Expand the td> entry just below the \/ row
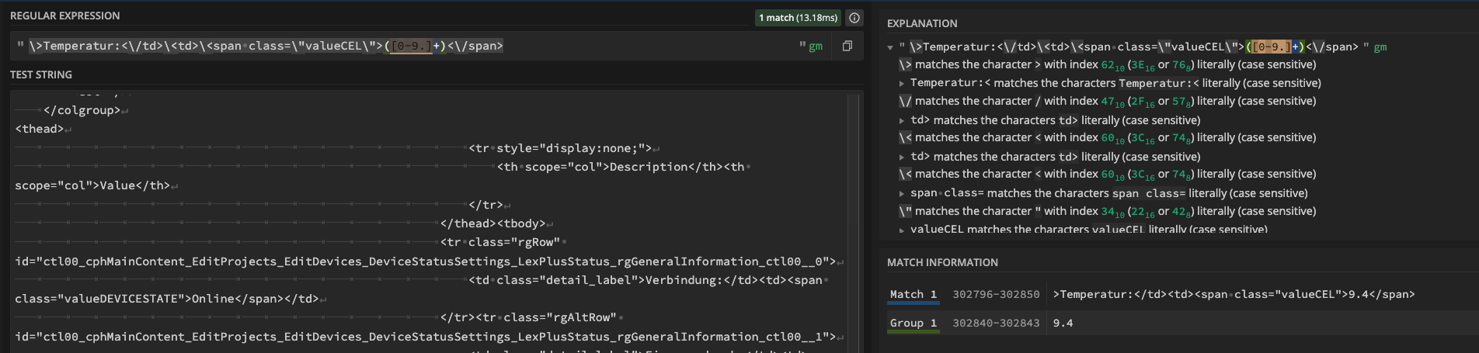The width and height of the screenshot is (1479, 353). click(x=901, y=121)
